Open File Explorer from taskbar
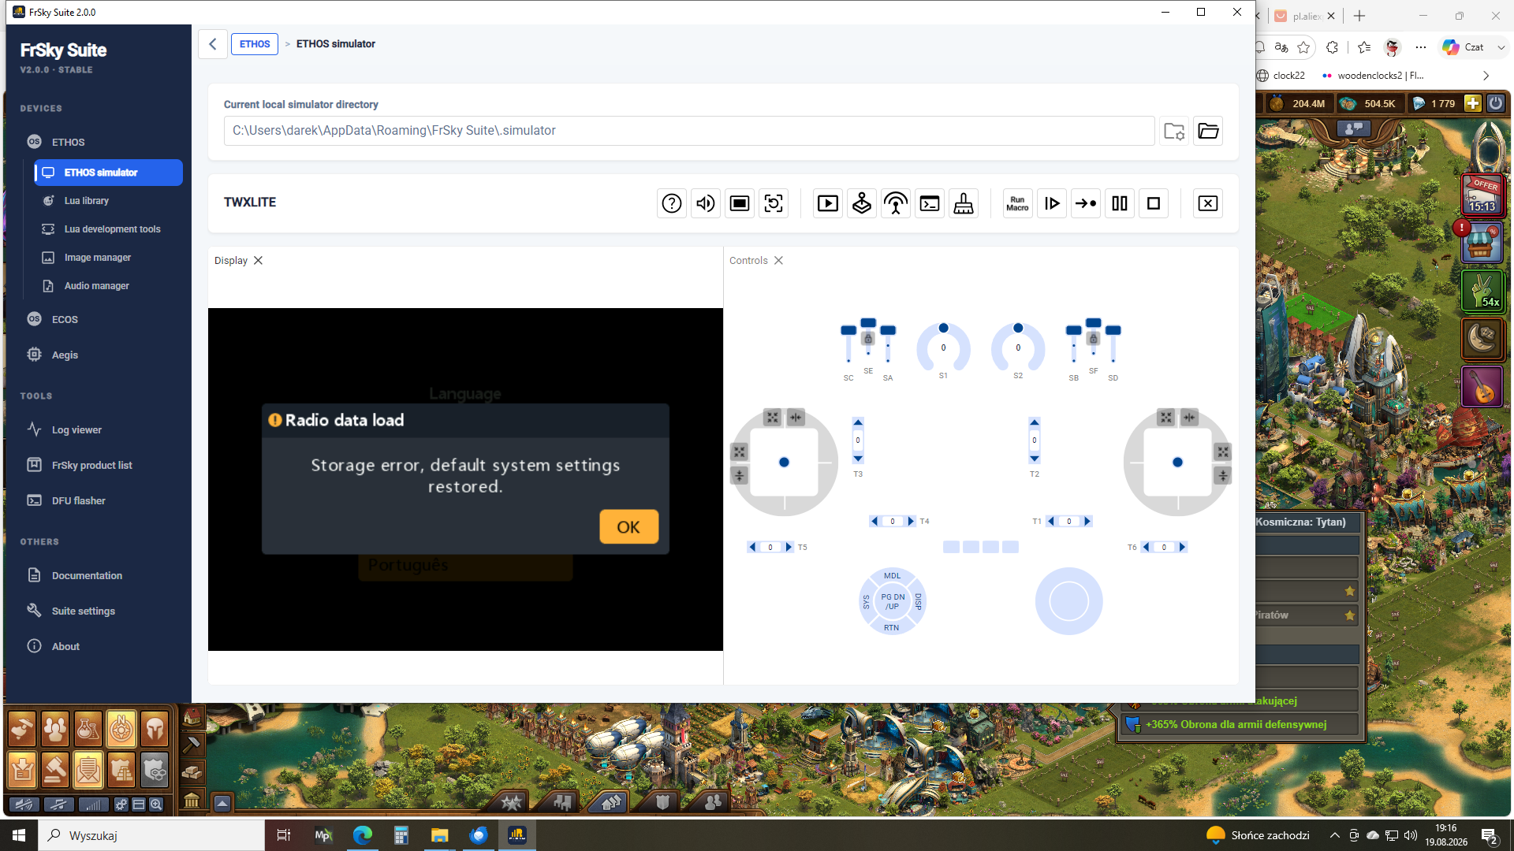The height and width of the screenshot is (851, 1514). tap(439, 835)
